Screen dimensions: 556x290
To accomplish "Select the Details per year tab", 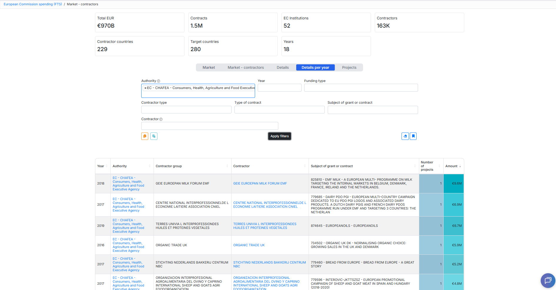I will pos(315,68).
